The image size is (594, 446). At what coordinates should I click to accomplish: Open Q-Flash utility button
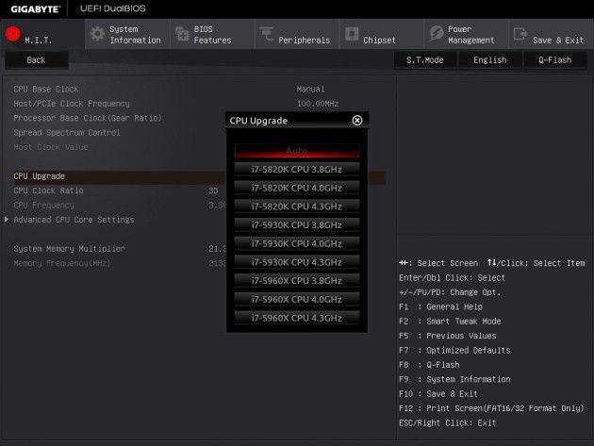tap(555, 59)
